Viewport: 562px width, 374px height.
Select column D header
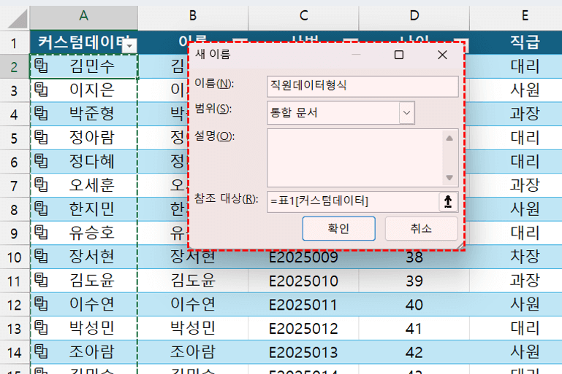pyautogui.click(x=414, y=16)
